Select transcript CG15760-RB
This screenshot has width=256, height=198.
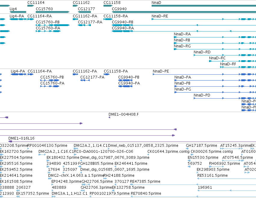[x=53, y=25]
